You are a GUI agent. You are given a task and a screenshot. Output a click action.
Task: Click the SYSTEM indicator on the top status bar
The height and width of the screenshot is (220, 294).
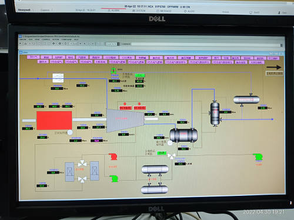(139, 11)
